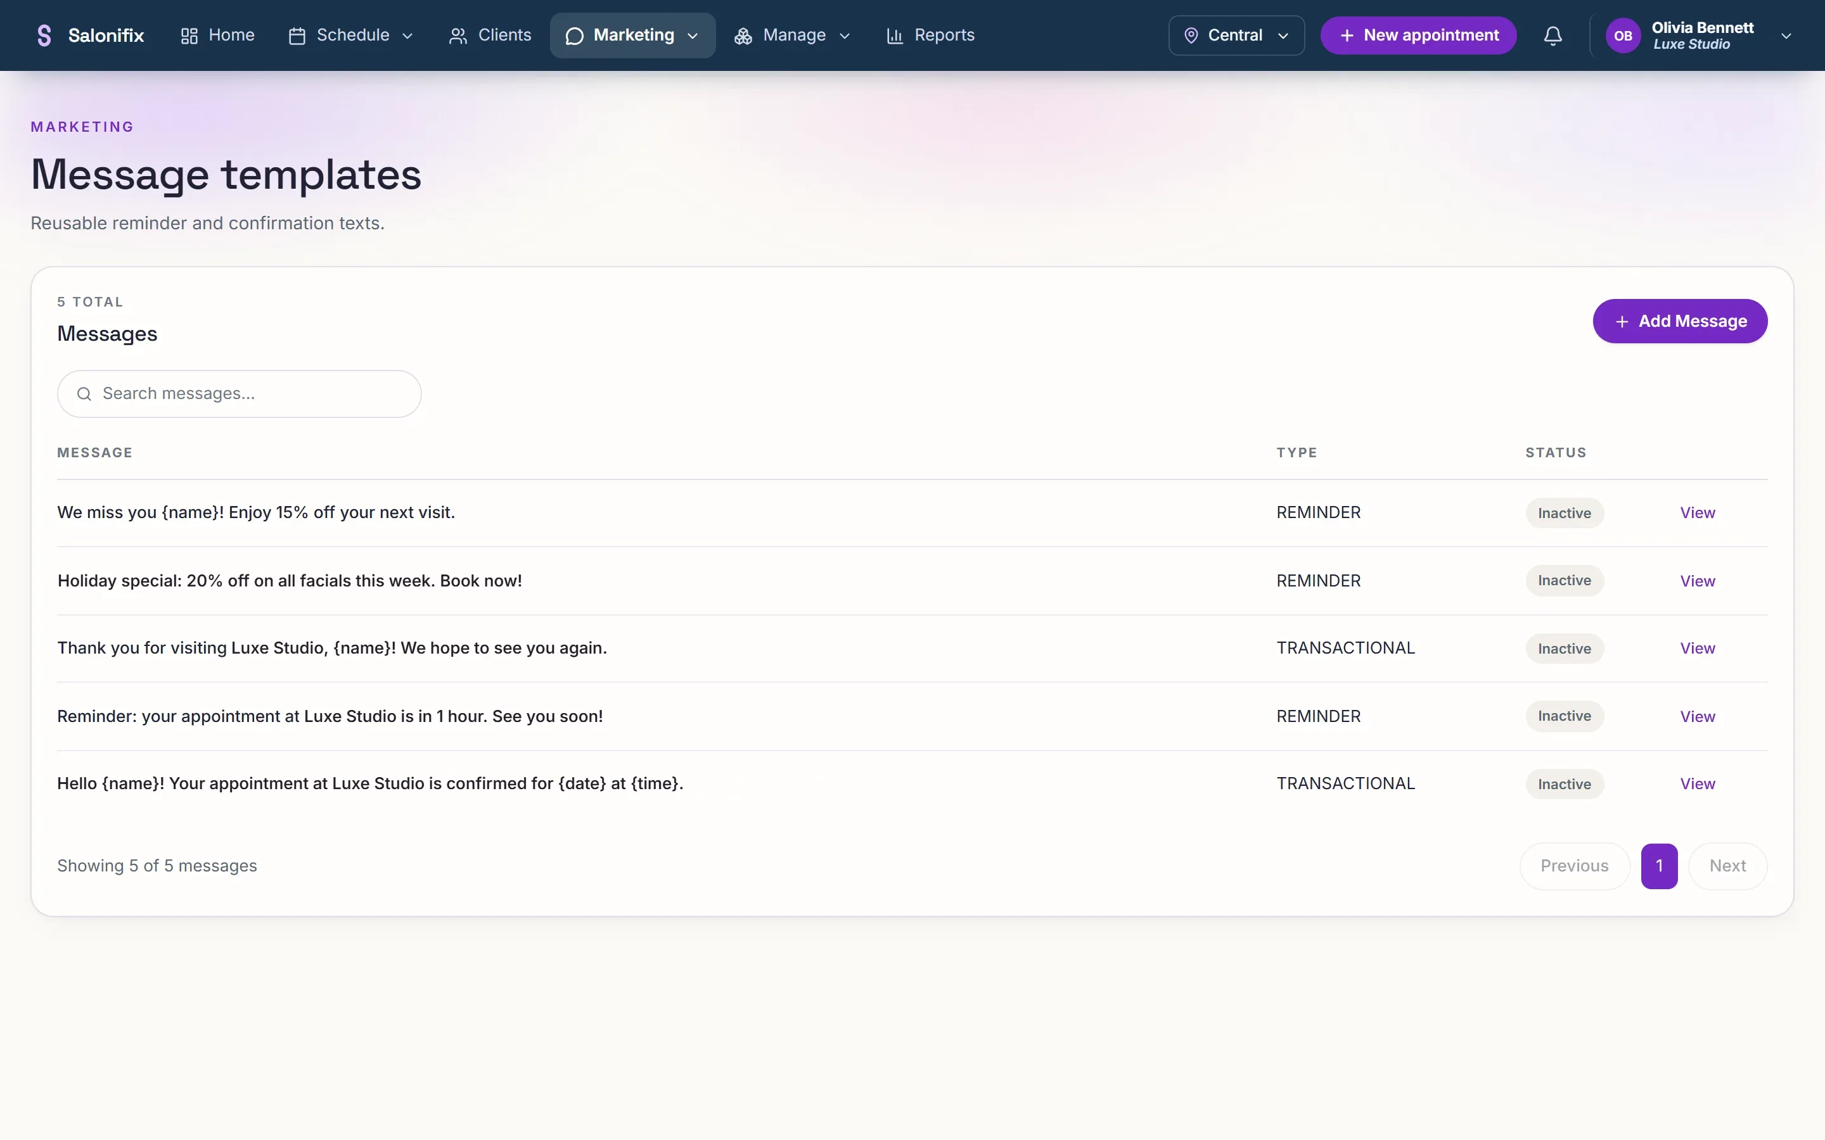Click the Manage cubes icon
Image resolution: width=1825 pixels, height=1140 pixels.
click(743, 35)
